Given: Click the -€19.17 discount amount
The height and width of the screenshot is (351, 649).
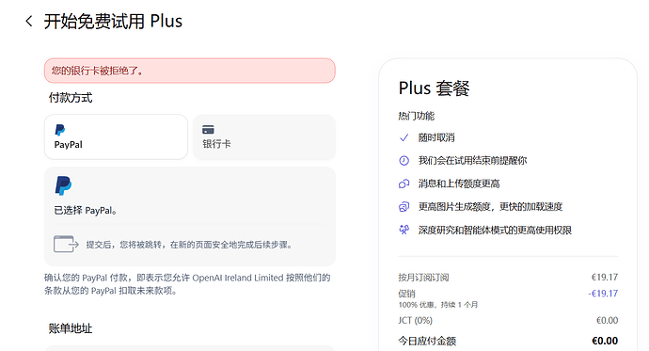Looking at the screenshot, I should click(x=603, y=294).
